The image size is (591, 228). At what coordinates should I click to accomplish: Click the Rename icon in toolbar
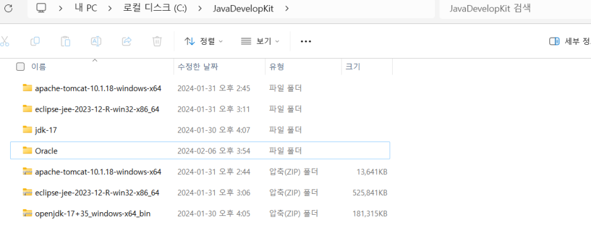click(x=96, y=41)
